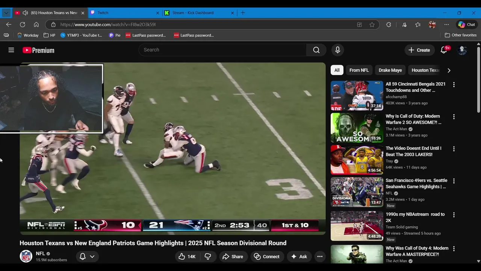Open the YouTube hamburger guide menu
Screen dimensions: 481x271
[11, 50]
